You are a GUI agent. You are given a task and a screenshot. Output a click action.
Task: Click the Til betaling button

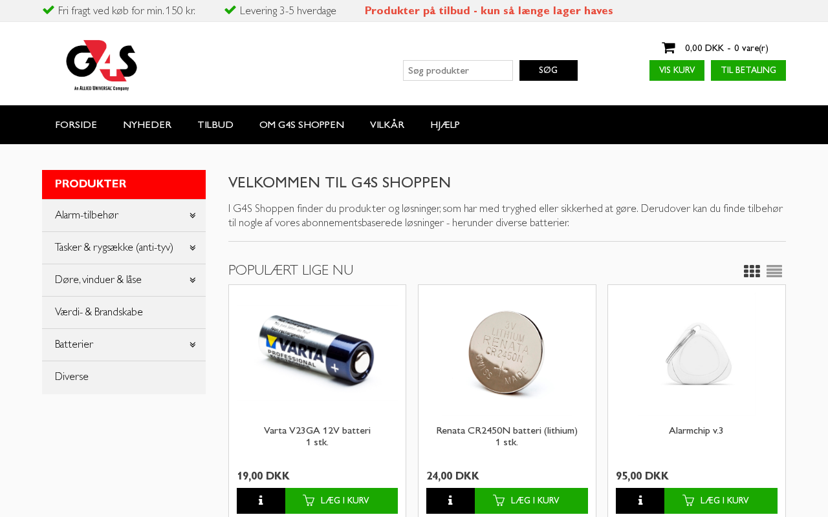click(x=748, y=70)
